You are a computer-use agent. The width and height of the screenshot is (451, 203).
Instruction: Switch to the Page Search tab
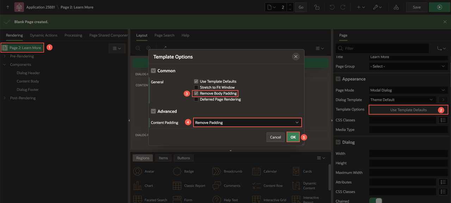click(164, 35)
